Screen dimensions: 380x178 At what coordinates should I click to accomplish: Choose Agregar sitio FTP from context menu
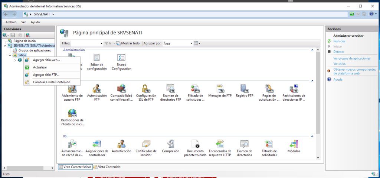coord(52,75)
